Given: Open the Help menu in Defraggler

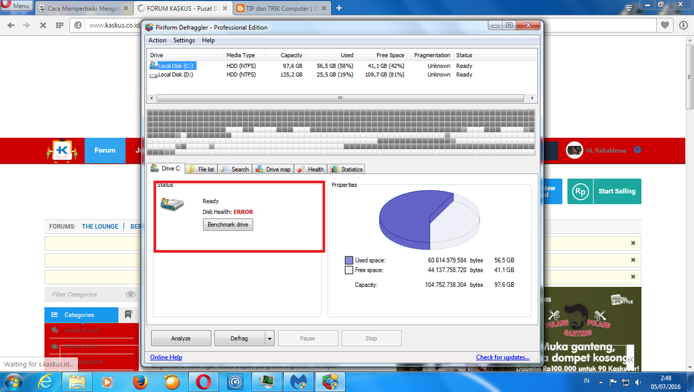Looking at the screenshot, I should [x=208, y=40].
